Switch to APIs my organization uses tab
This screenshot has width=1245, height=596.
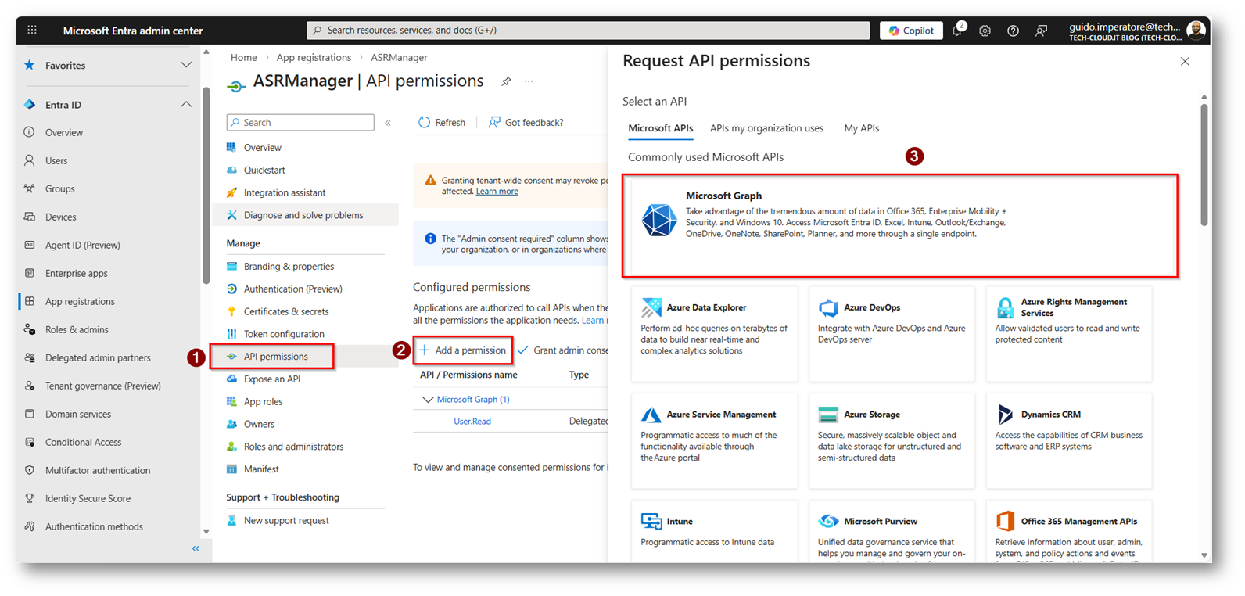766,128
